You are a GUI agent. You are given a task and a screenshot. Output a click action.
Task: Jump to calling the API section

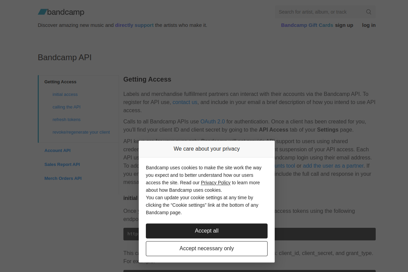point(66,107)
